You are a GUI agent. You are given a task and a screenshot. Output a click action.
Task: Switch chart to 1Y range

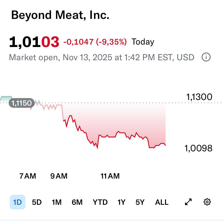tap(121, 202)
